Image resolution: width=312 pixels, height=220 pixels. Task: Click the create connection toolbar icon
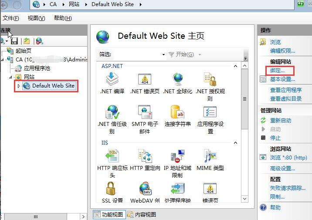(x=4, y=41)
